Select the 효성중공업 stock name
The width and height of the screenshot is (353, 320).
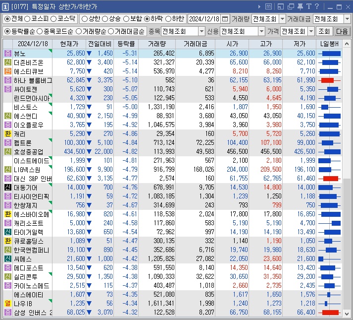click(28, 152)
